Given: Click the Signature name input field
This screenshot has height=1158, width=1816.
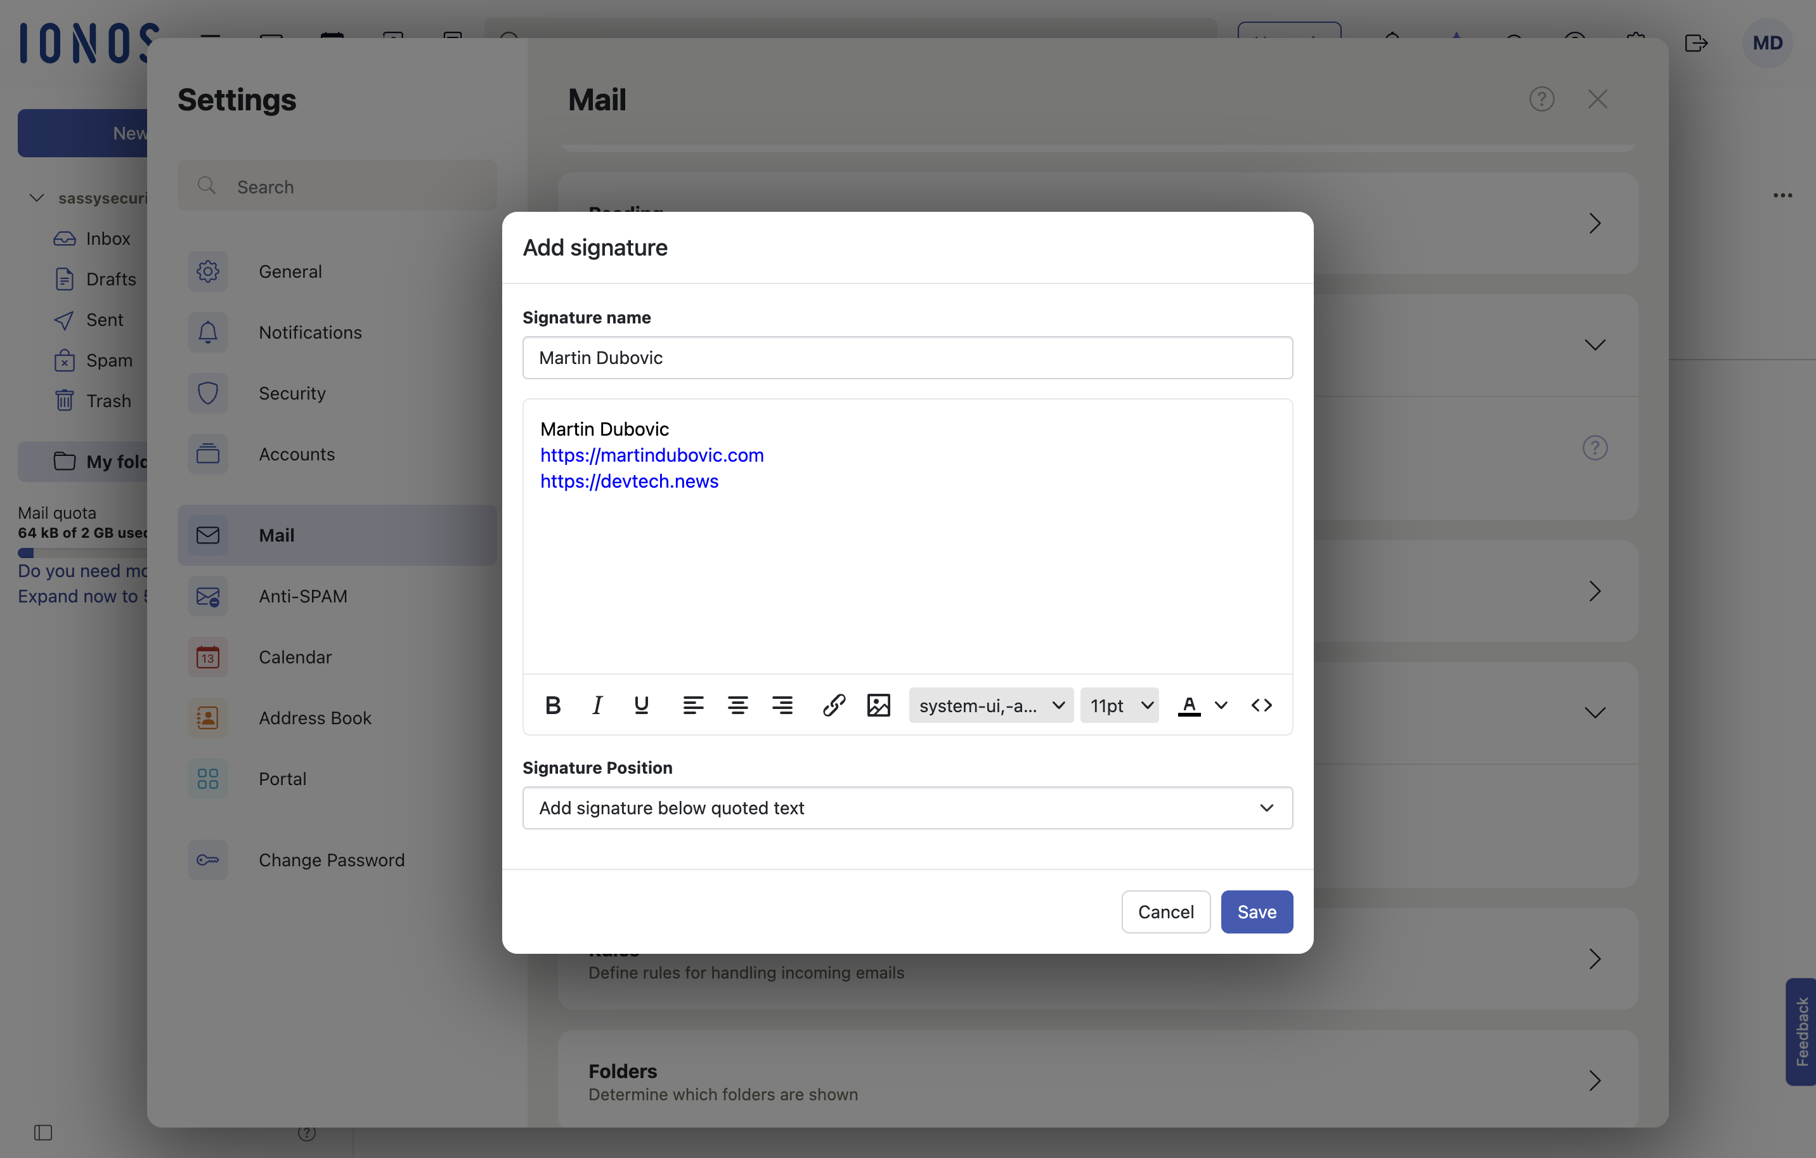Looking at the screenshot, I should tap(907, 358).
